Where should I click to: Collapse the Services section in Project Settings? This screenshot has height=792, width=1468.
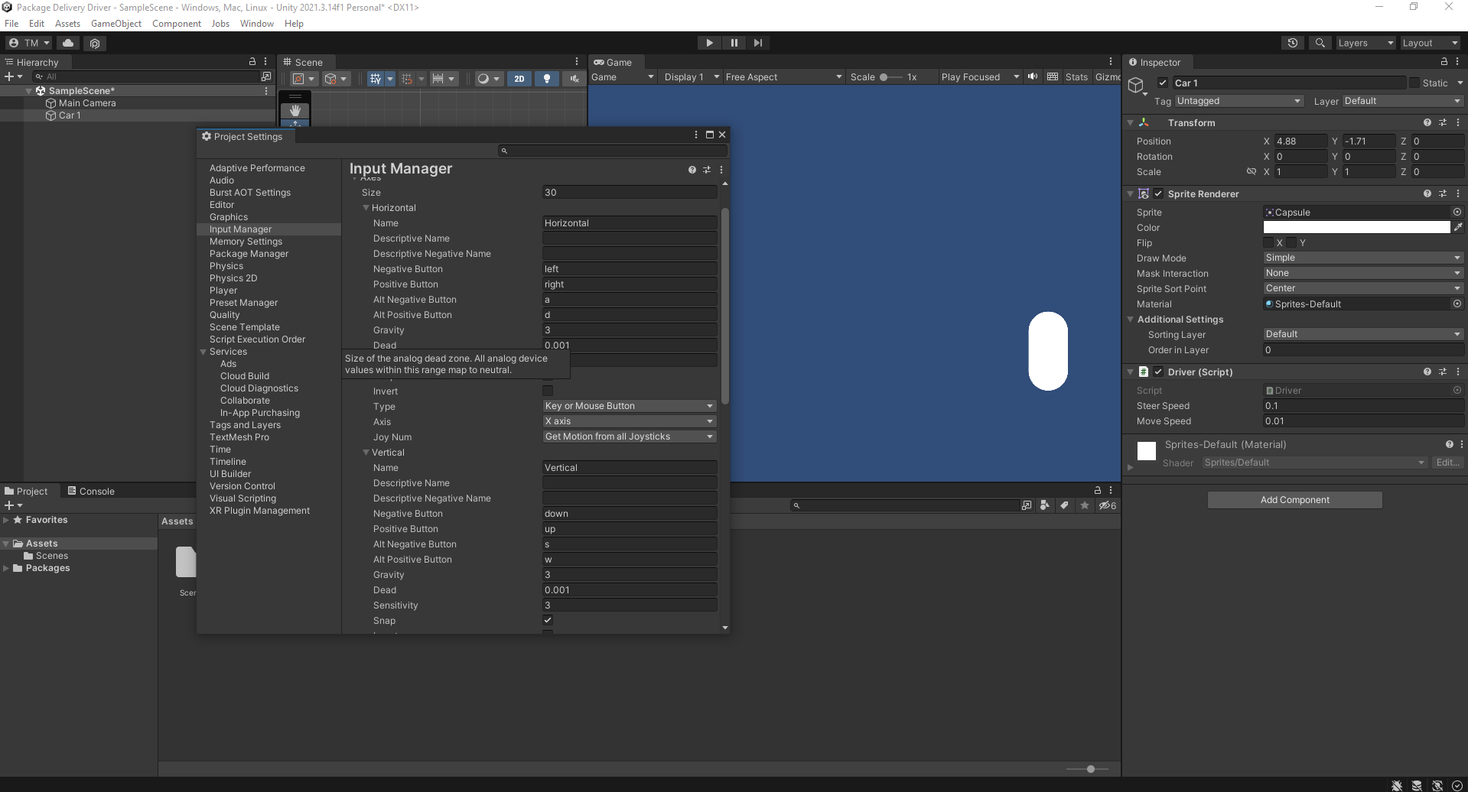pyautogui.click(x=203, y=352)
